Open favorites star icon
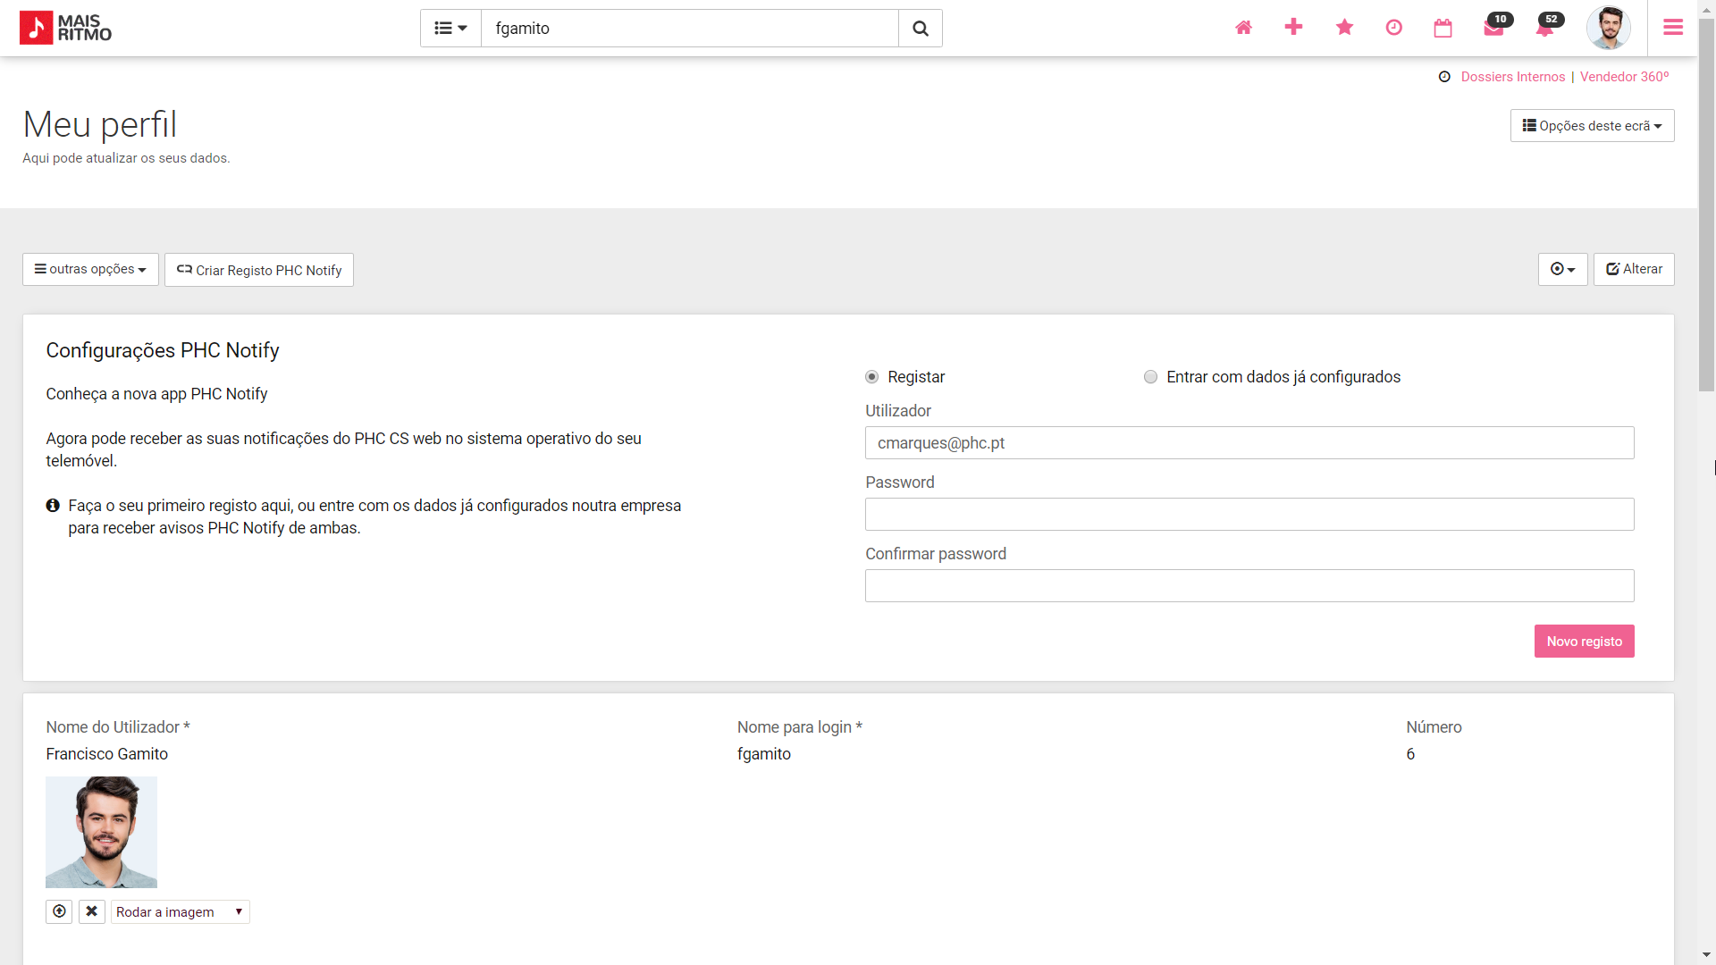The width and height of the screenshot is (1716, 965). click(x=1344, y=28)
